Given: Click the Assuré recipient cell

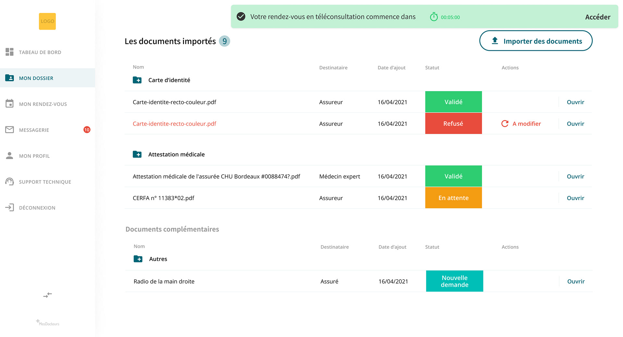Looking at the screenshot, I should click(x=329, y=281).
